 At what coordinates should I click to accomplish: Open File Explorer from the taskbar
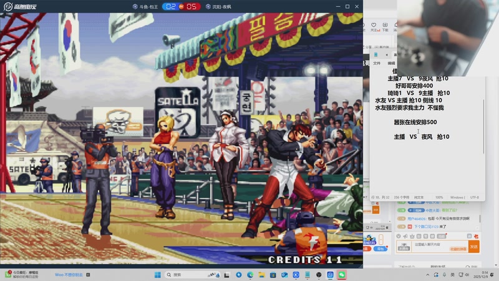tap(261, 275)
